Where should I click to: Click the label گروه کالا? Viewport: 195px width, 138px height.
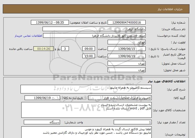[x=180, y=98]
